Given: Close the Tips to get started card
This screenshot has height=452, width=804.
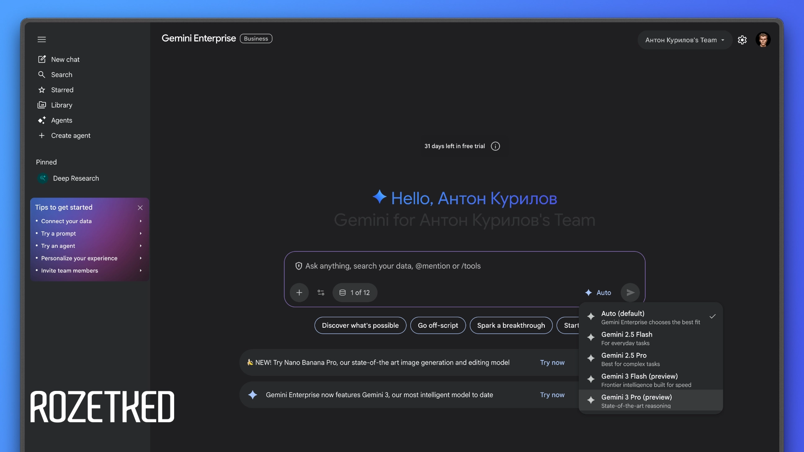Looking at the screenshot, I should 140,208.
